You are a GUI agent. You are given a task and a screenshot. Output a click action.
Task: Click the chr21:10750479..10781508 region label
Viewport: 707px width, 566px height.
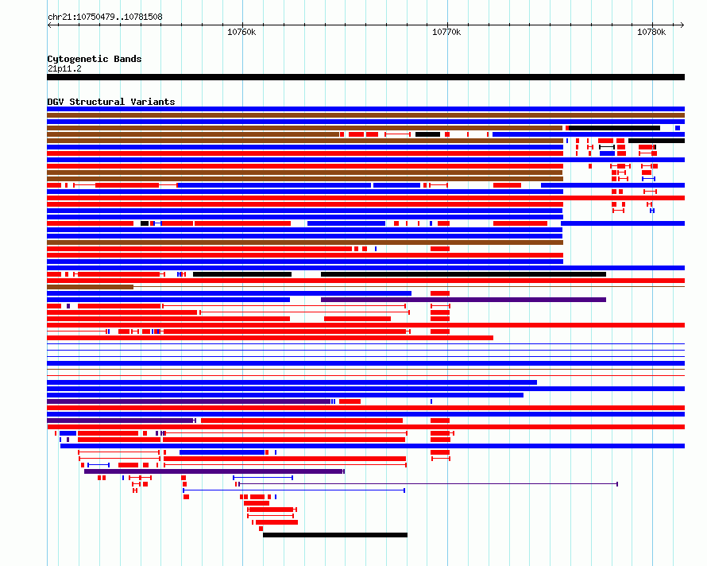(x=105, y=17)
